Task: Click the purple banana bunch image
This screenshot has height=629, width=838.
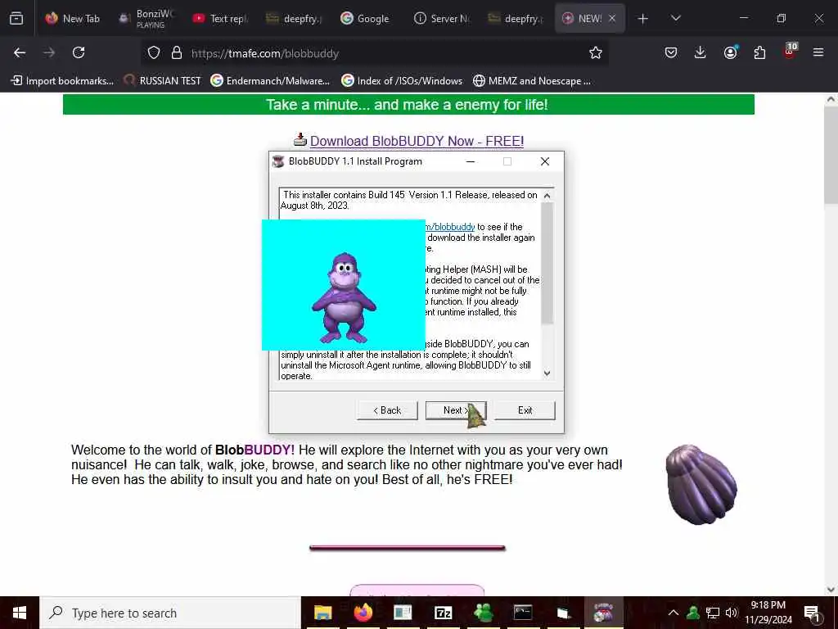Action: pos(701,485)
